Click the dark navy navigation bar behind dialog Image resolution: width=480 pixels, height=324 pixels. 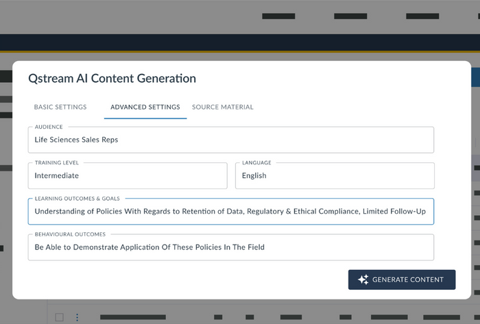[240, 42]
